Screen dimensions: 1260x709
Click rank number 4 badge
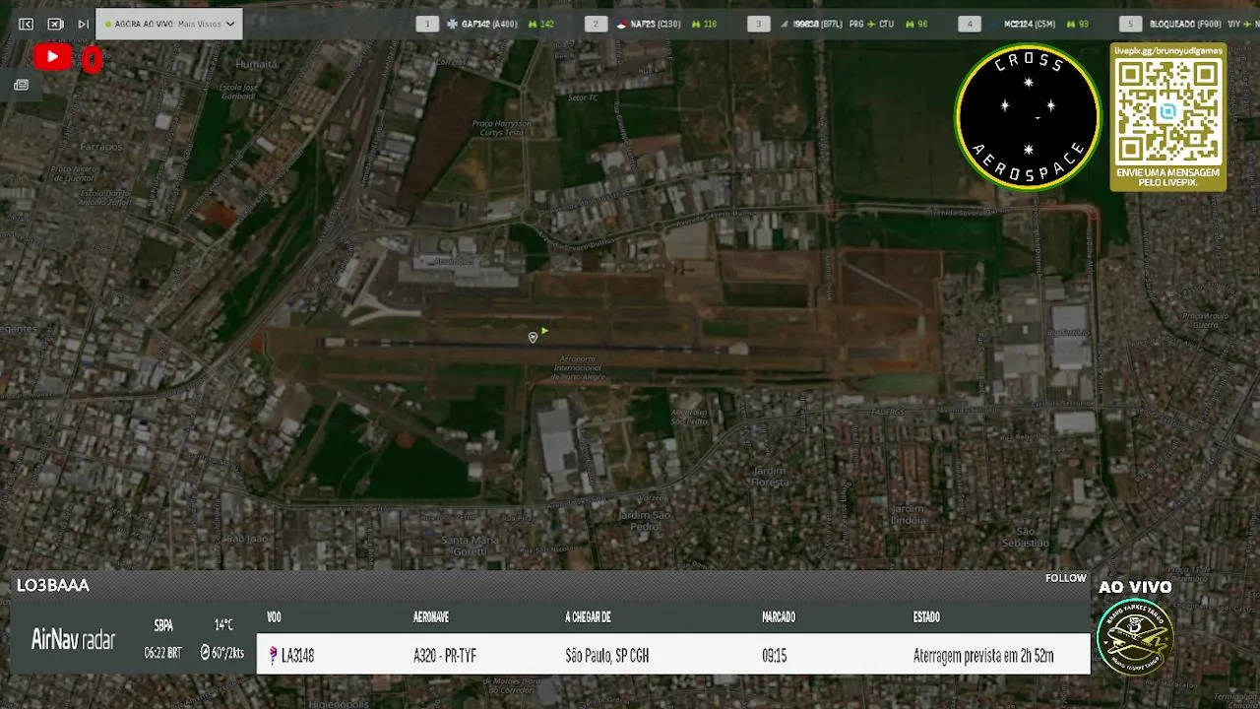coord(970,24)
